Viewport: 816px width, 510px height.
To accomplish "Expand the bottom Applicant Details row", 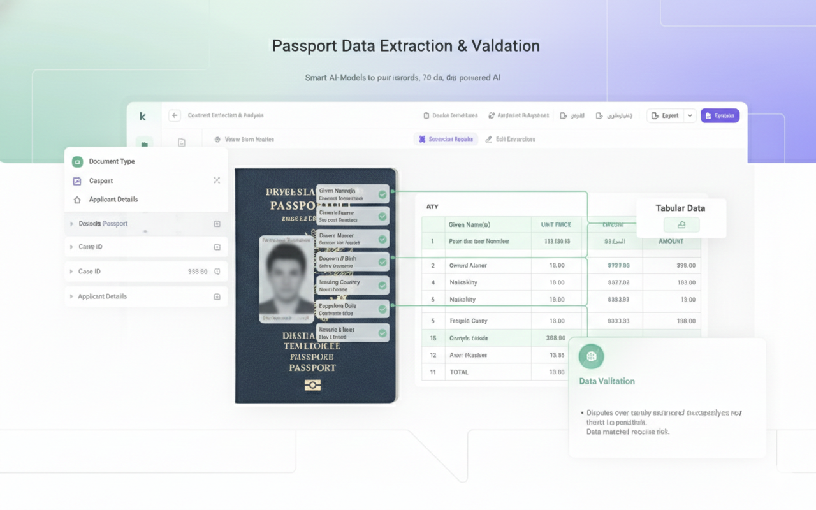I will click(71, 296).
